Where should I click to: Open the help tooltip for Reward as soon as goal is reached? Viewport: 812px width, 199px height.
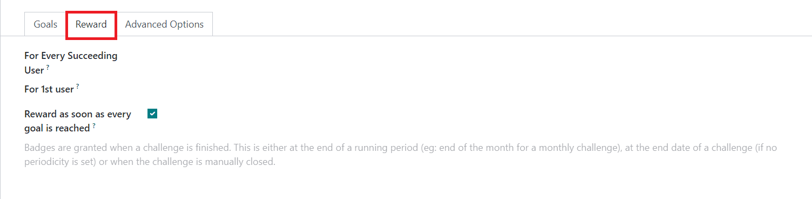click(x=93, y=125)
